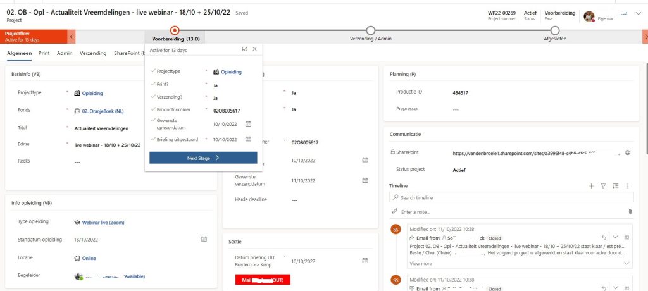Image resolution: width=648 pixels, height=291 pixels.
Task: Click the paperclip attachment icon in note box
Action: (630, 211)
